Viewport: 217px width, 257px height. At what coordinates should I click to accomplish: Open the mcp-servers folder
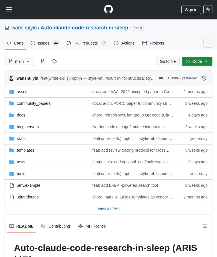(x=28, y=127)
